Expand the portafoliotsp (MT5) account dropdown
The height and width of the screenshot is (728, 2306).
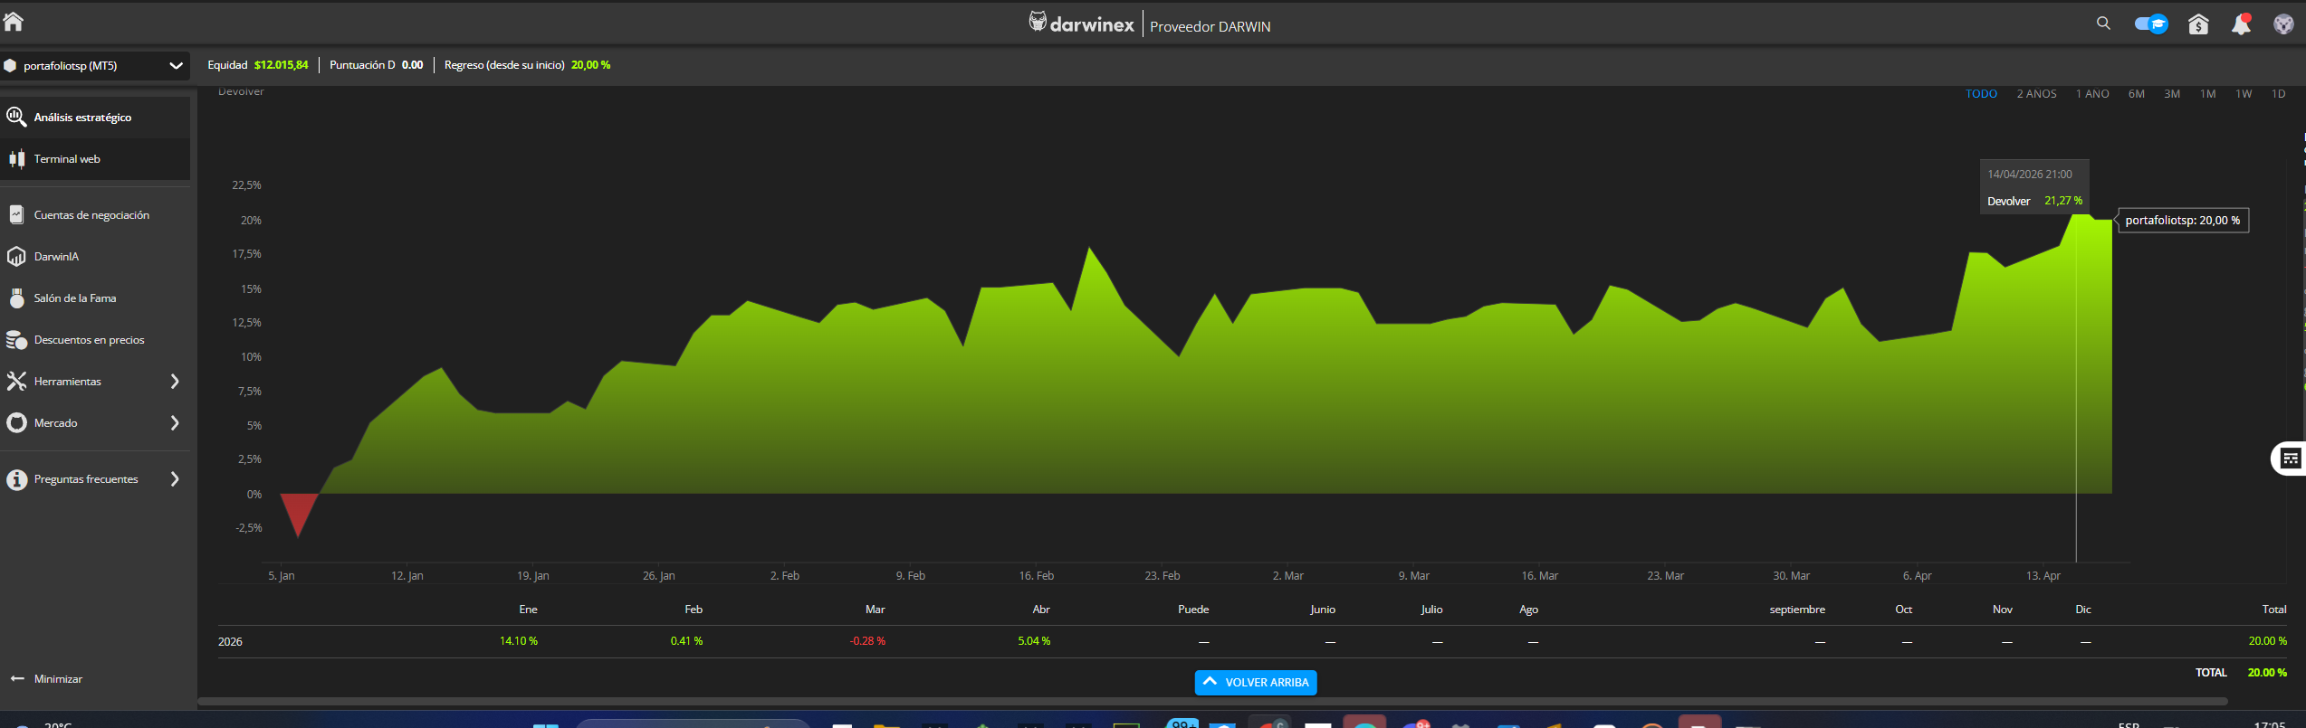[x=94, y=65]
